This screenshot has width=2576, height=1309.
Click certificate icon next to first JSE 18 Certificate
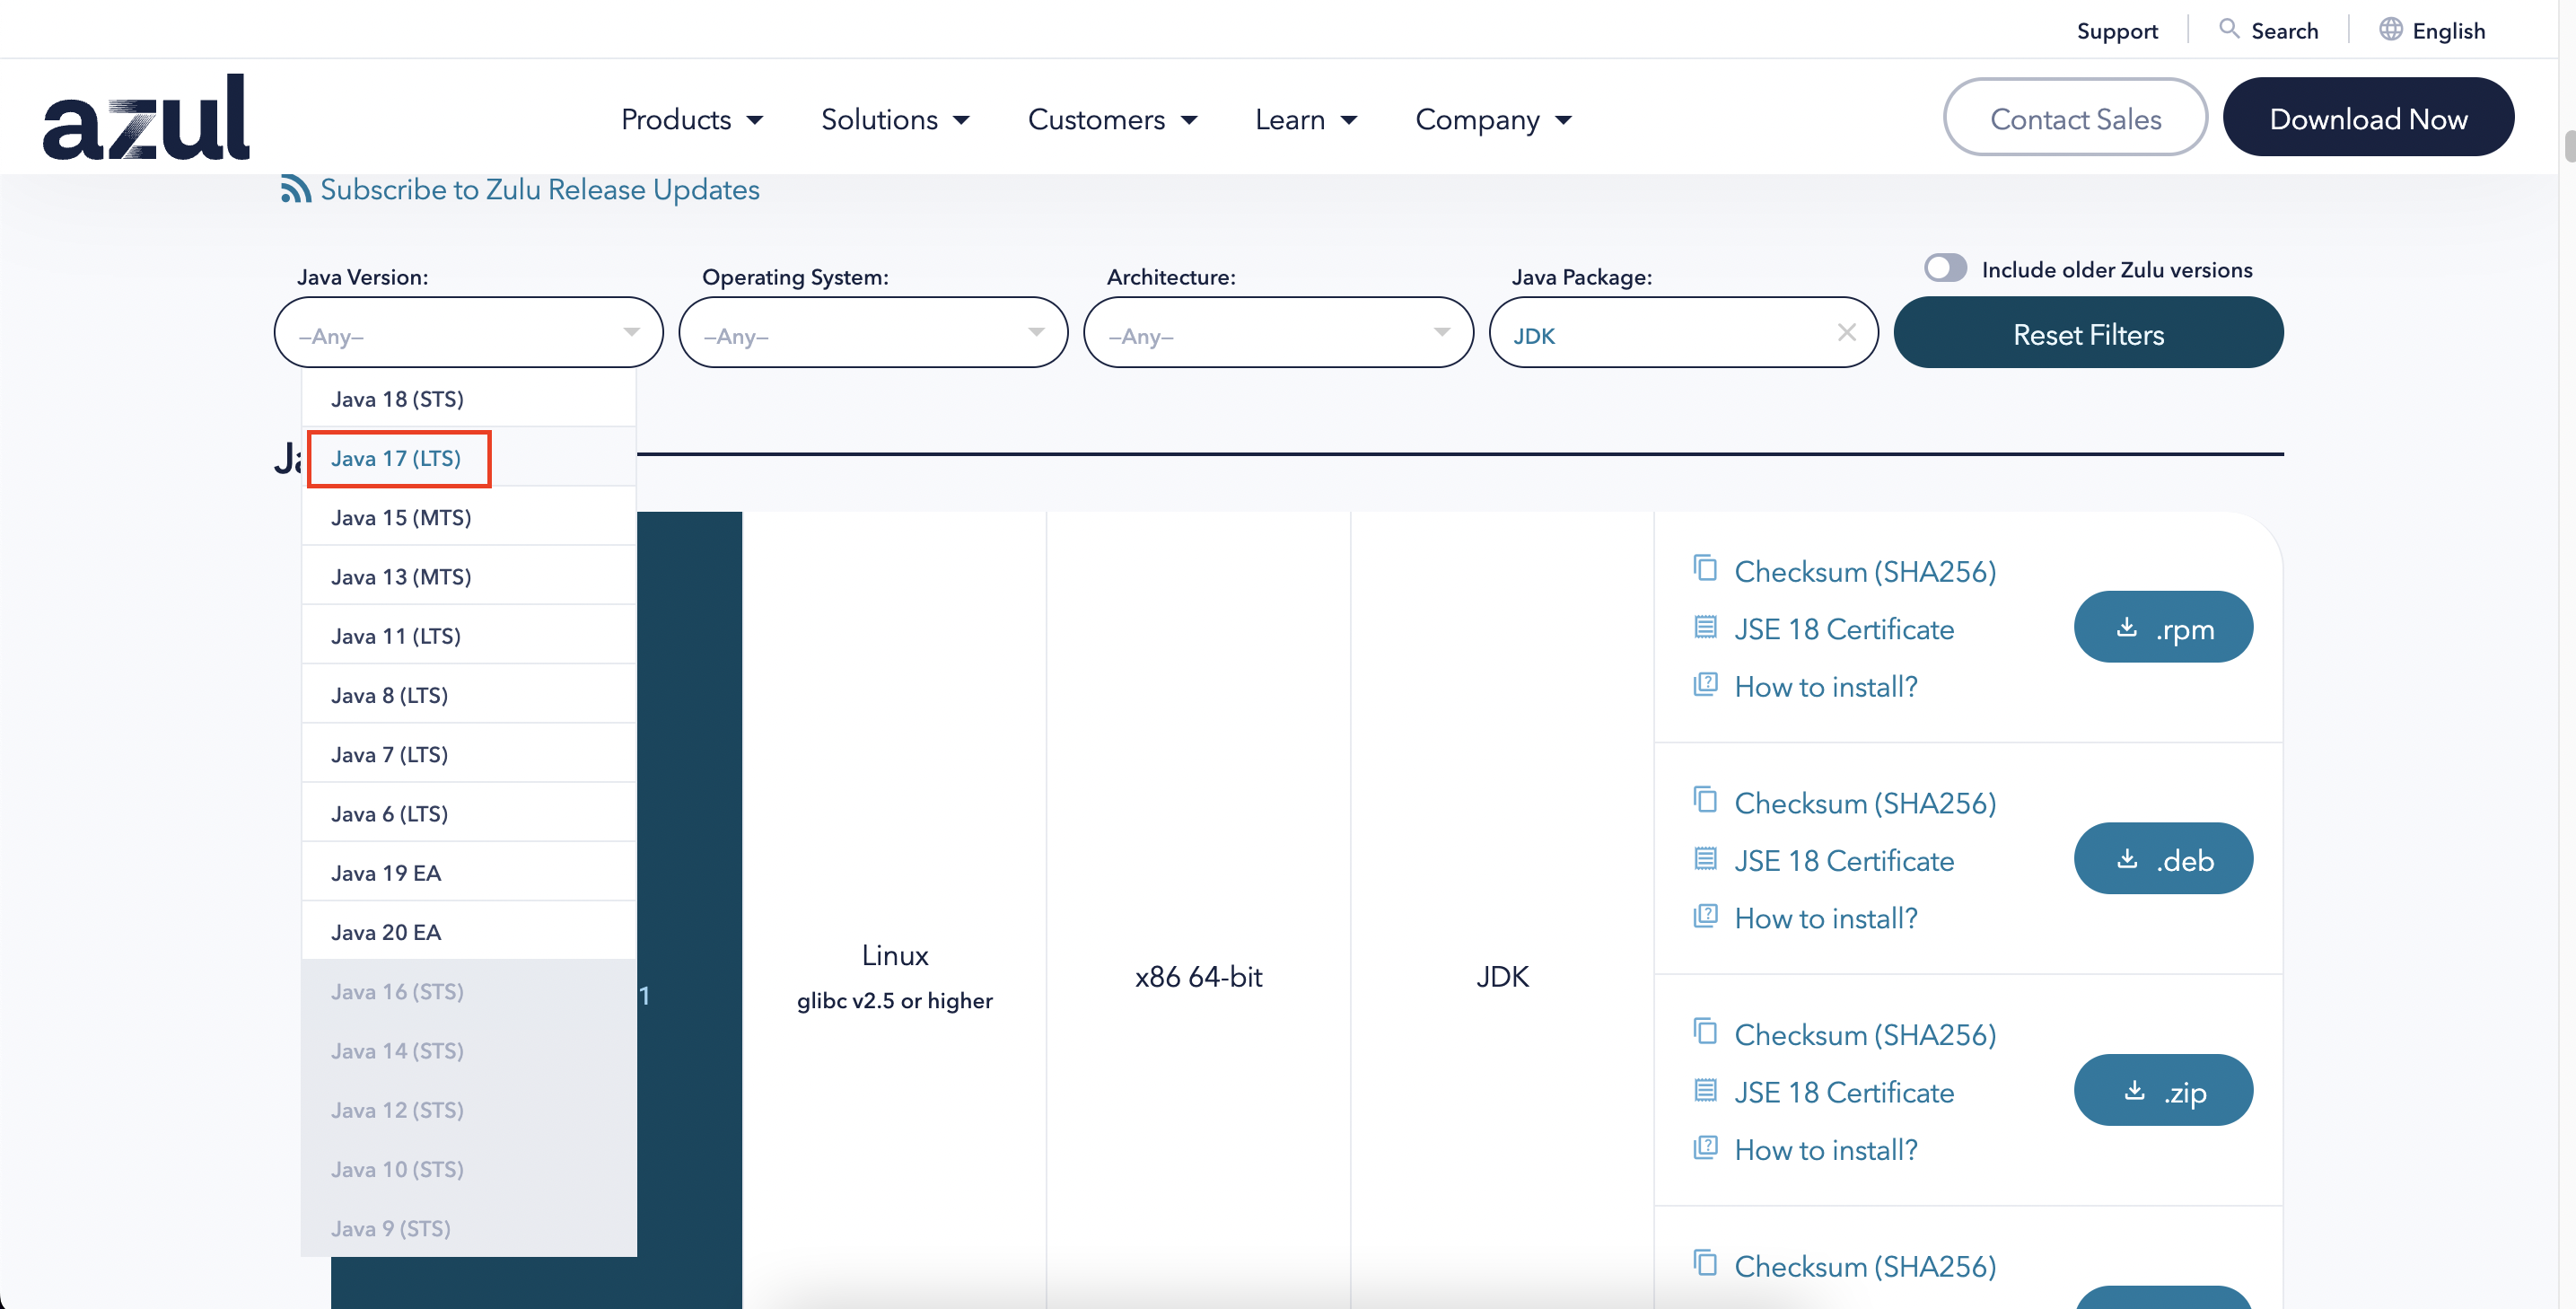(x=1705, y=628)
